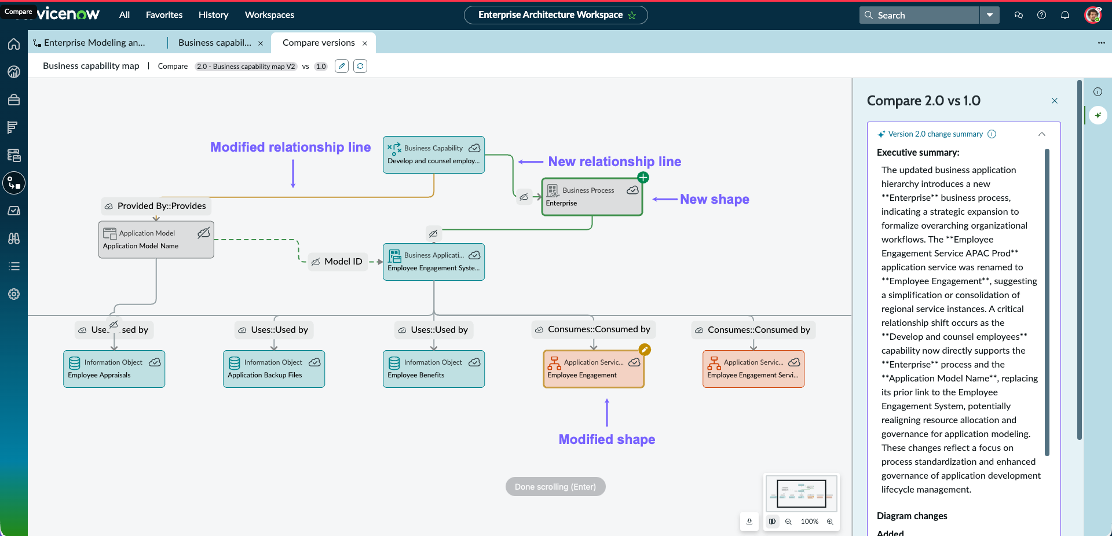
Task: Click the info icon beside Version 2.0 change summary
Action: point(992,134)
